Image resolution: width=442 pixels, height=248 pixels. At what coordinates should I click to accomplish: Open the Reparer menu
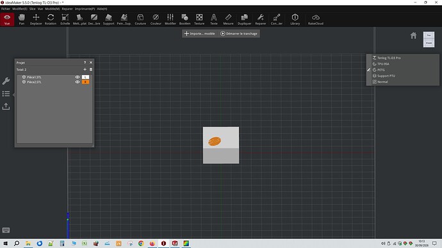[x=67, y=9]
